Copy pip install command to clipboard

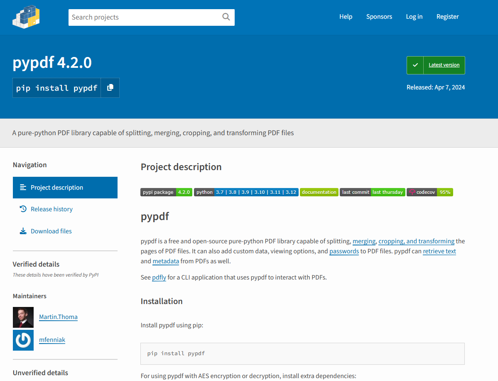[110, 88]
